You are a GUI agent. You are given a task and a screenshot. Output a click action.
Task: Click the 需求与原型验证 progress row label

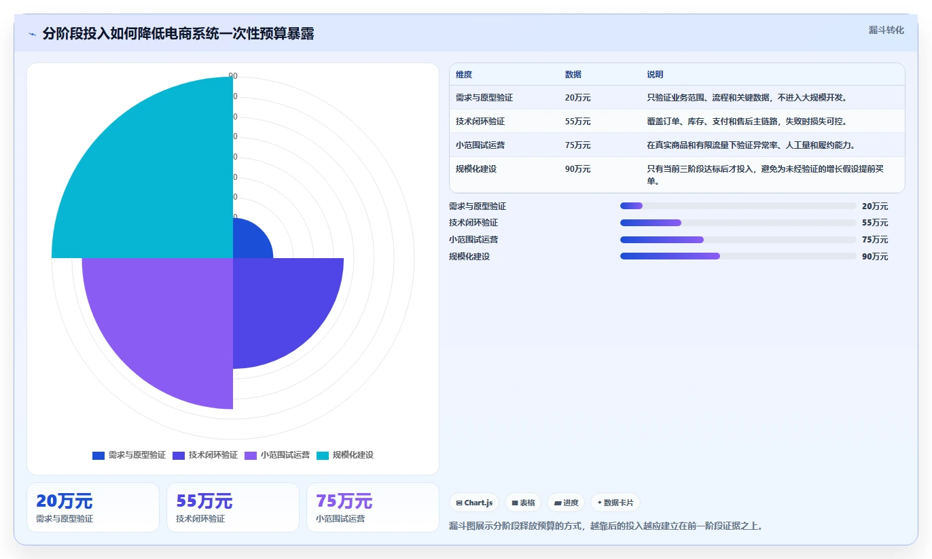(x=478, y=206)
